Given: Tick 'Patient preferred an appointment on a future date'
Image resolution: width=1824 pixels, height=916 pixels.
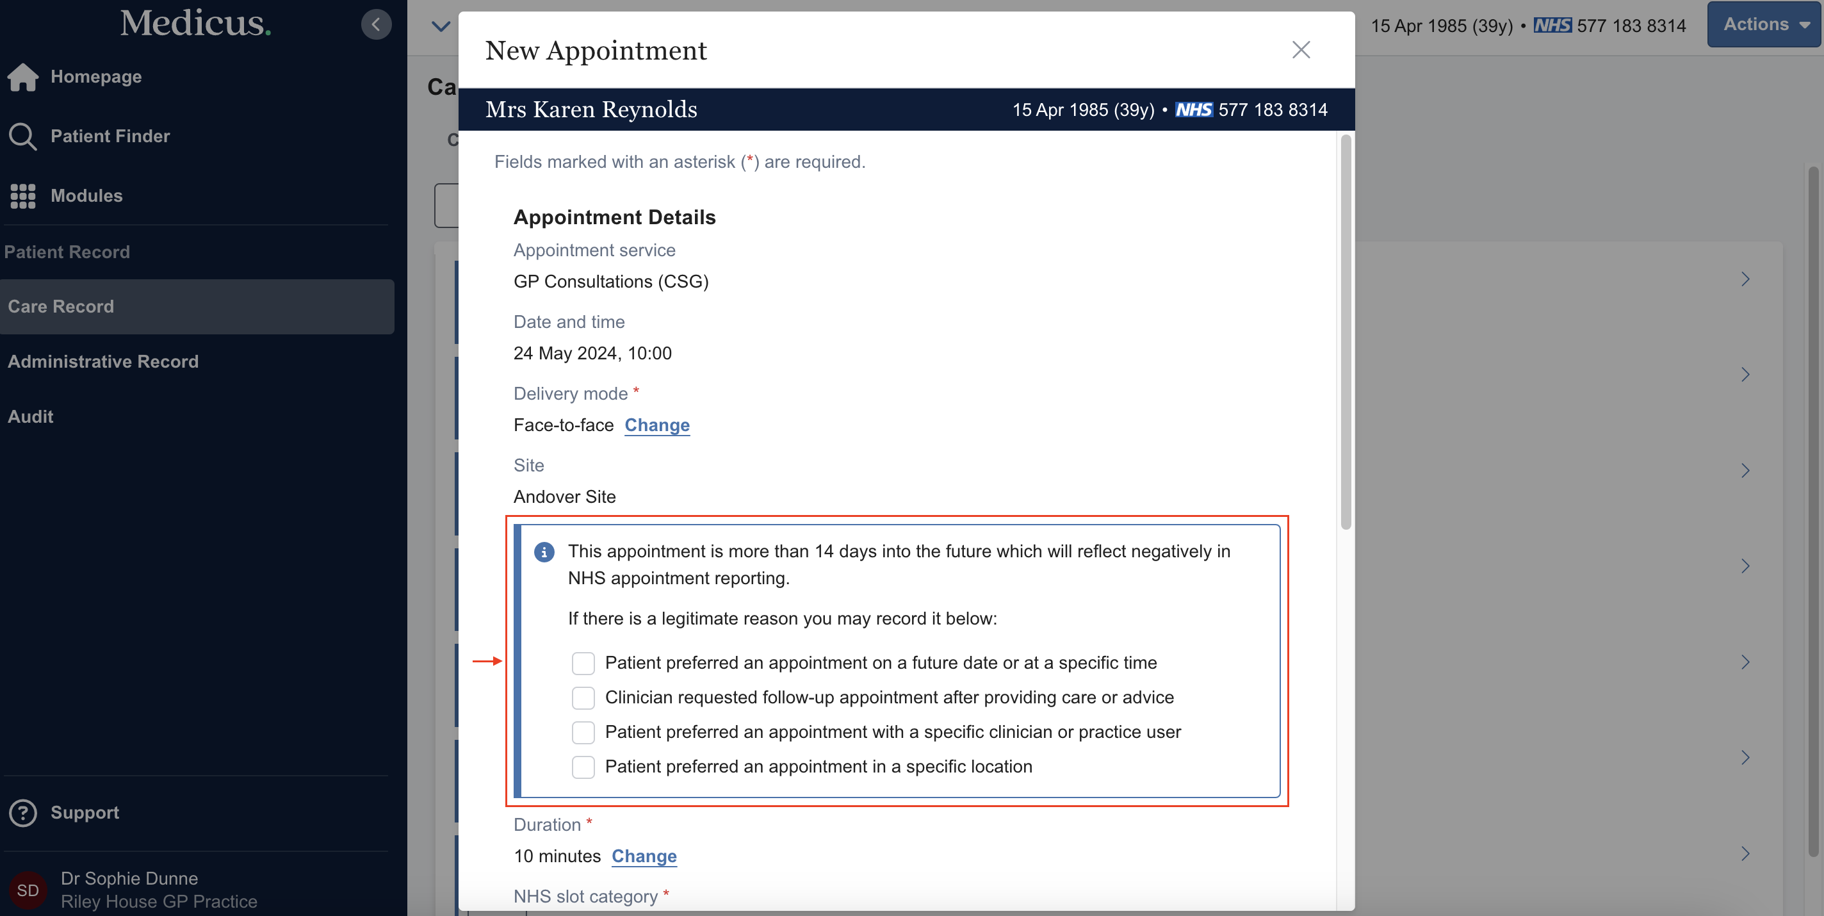Looking at the screenshot, I should (583, 663).
